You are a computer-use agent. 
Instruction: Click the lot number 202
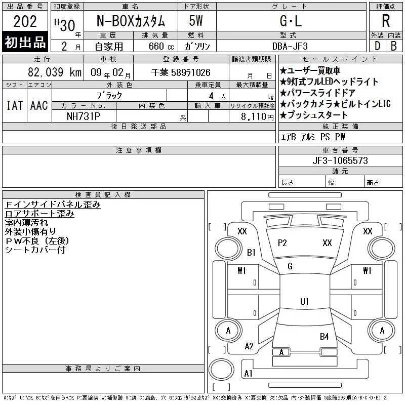[25, 21]
